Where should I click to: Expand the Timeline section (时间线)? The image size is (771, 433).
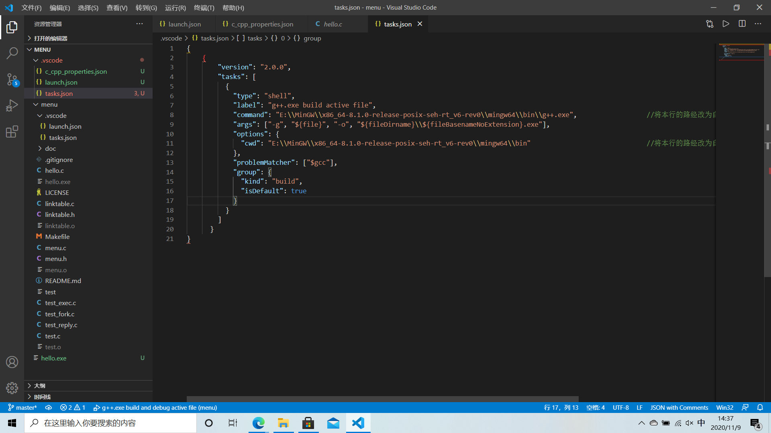(x=42, y=397)
